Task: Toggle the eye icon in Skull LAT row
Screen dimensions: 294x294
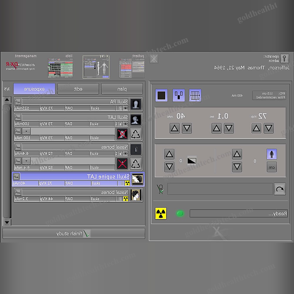Action: coord(126,124)
